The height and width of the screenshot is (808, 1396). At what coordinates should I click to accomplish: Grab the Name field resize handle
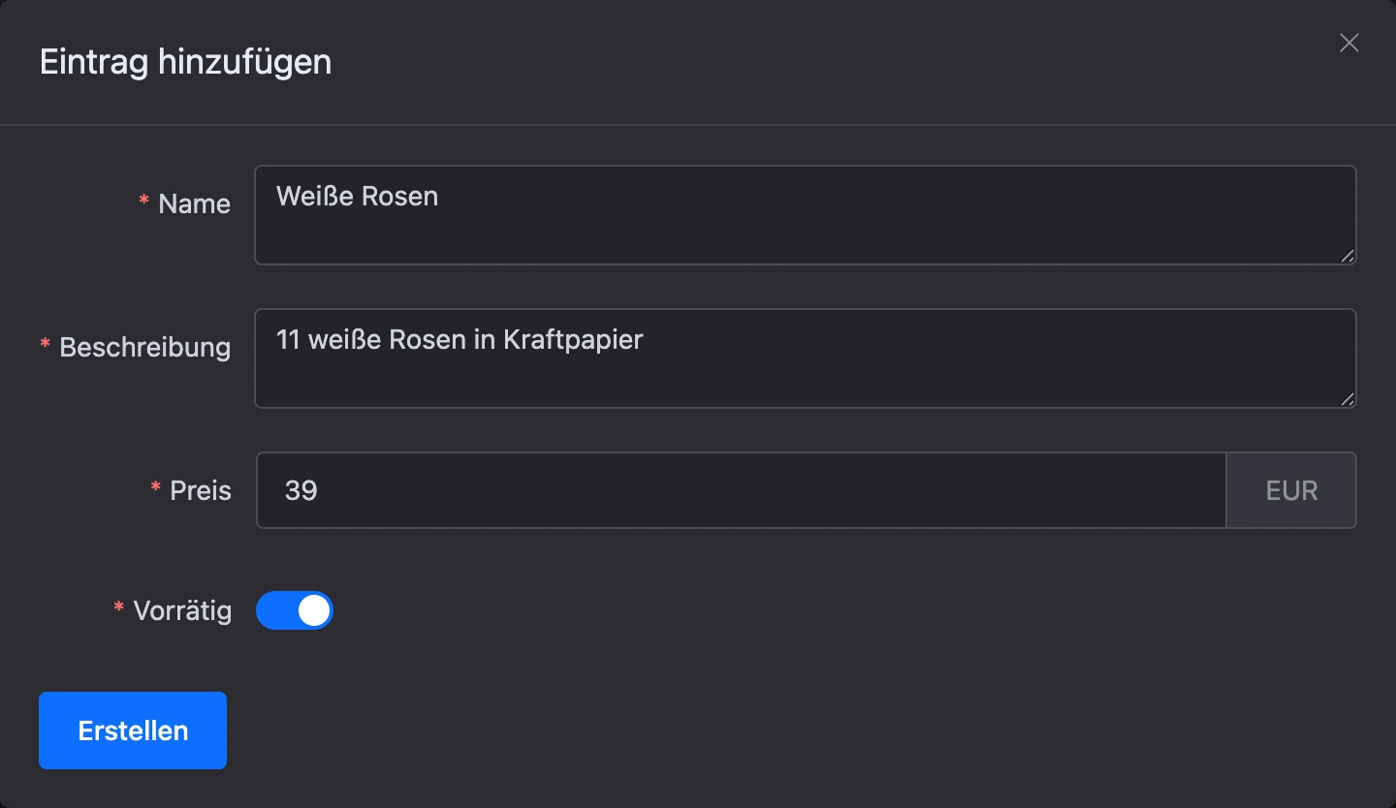point(1348,256)
